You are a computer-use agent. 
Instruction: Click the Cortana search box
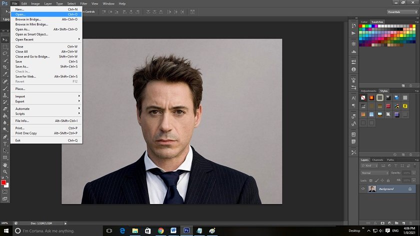(x=57, y=230)
